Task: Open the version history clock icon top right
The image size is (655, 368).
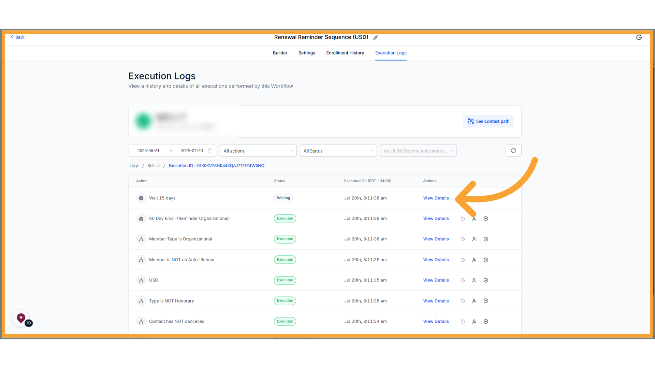Action: coord(639,37)
